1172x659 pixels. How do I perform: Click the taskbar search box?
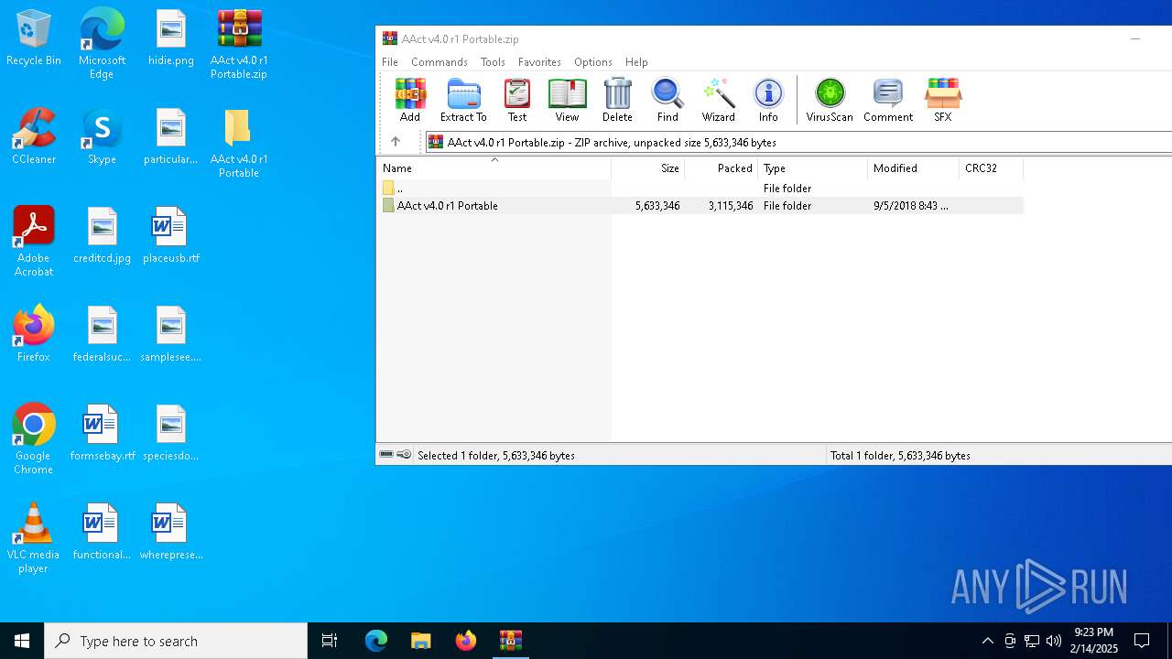pos(176,641)
